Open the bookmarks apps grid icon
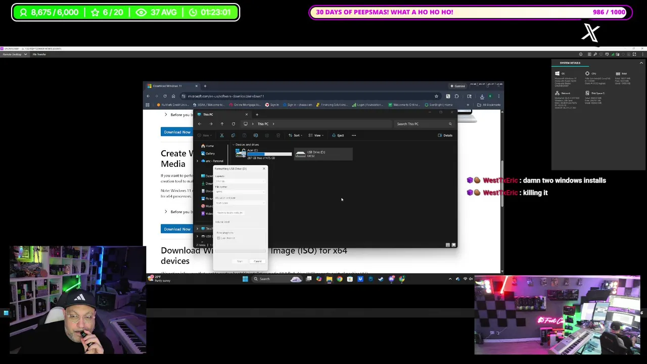This screenshot has height=364, width=647. 148,105
